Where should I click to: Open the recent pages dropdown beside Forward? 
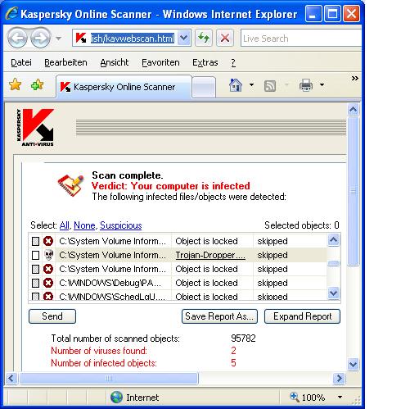pos(58,39)
